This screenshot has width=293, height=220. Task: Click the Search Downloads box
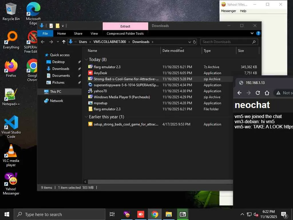(x=229, y=42)
